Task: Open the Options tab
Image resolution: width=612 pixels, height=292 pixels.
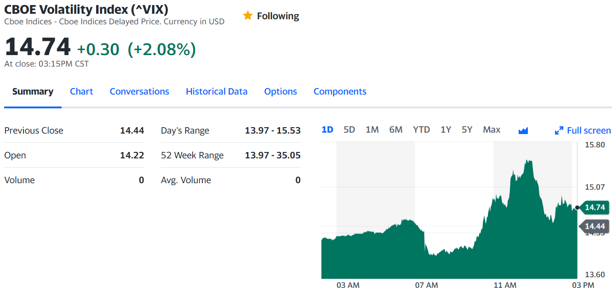Action: tap(280, 91)
